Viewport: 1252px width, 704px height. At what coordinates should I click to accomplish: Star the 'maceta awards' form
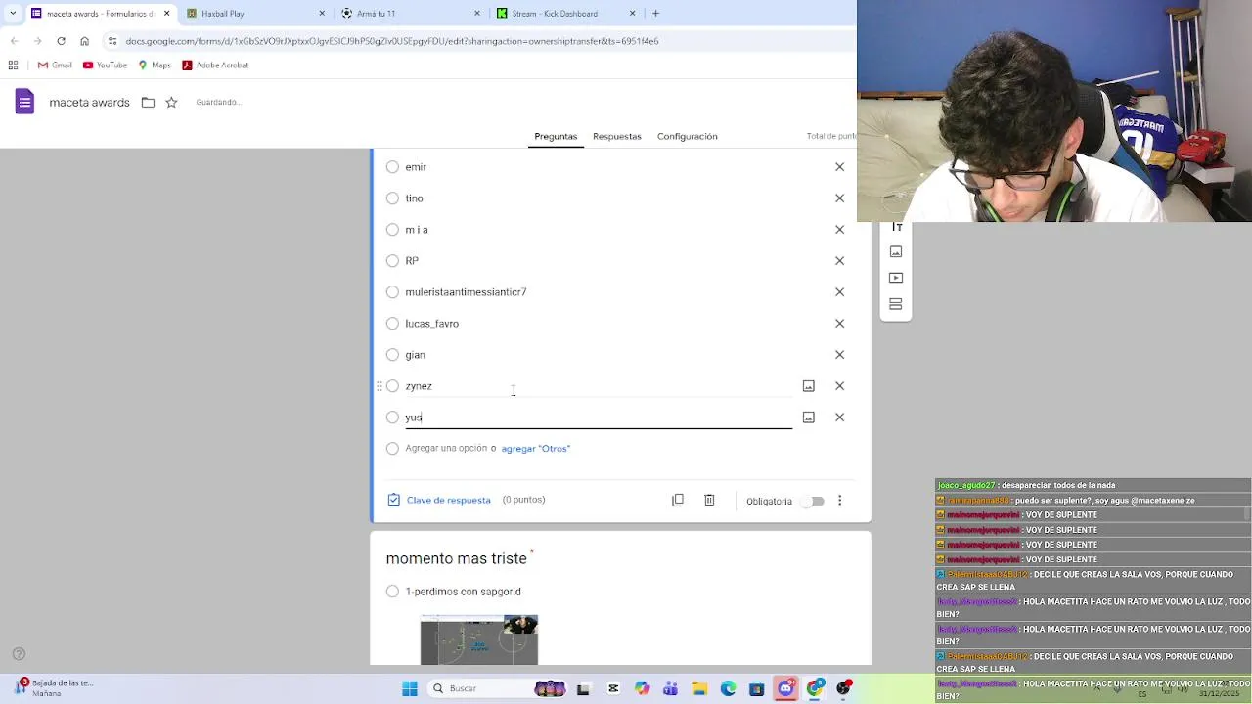pyautogui.click(x=171, y=102)
